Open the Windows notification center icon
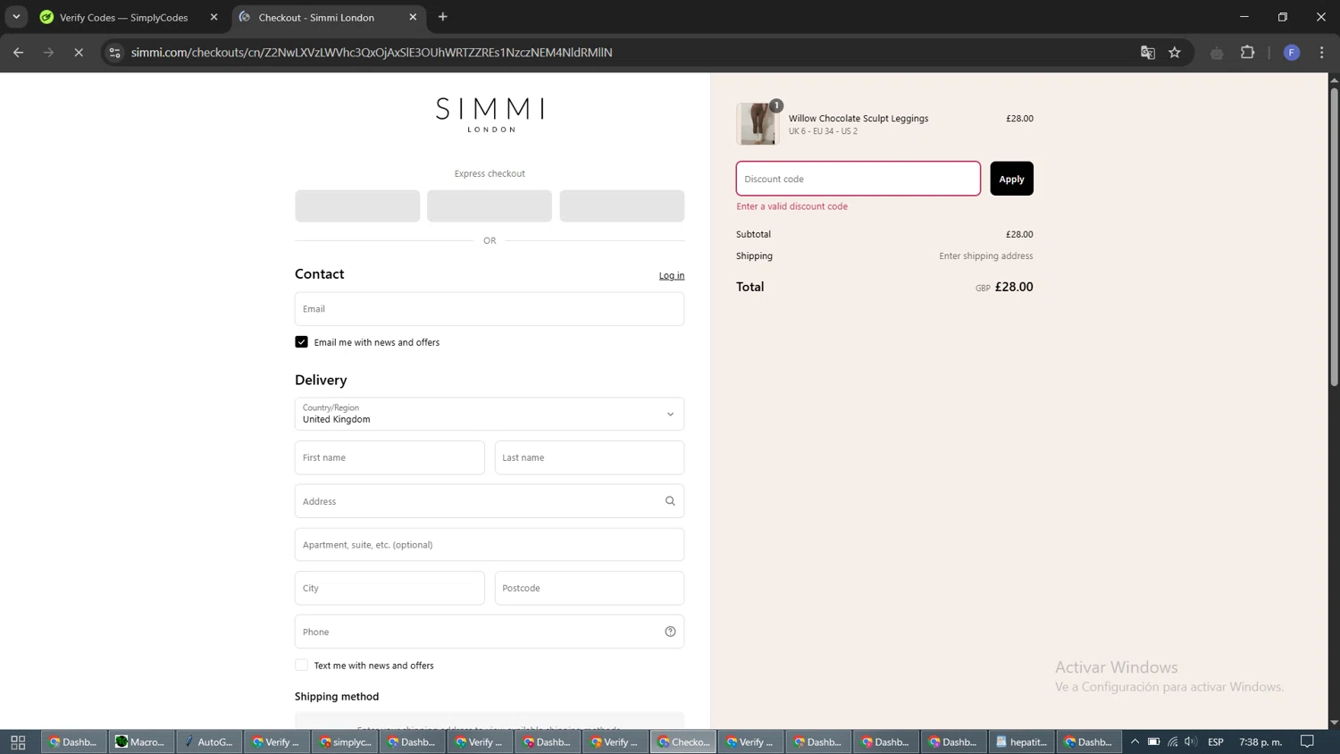This screenshot has height=754, width=1340. click(x=1308, y=741)
